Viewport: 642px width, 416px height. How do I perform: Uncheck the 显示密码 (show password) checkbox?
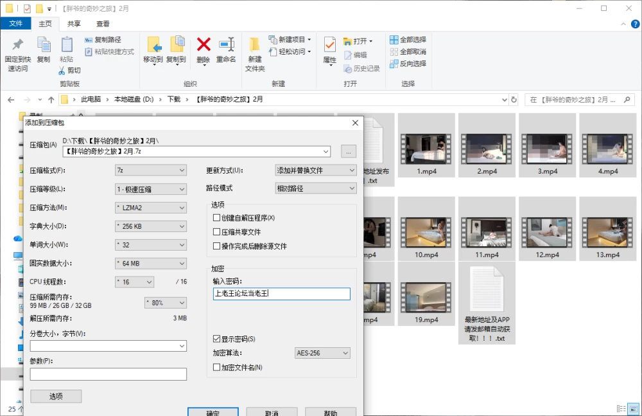(216, 339)
